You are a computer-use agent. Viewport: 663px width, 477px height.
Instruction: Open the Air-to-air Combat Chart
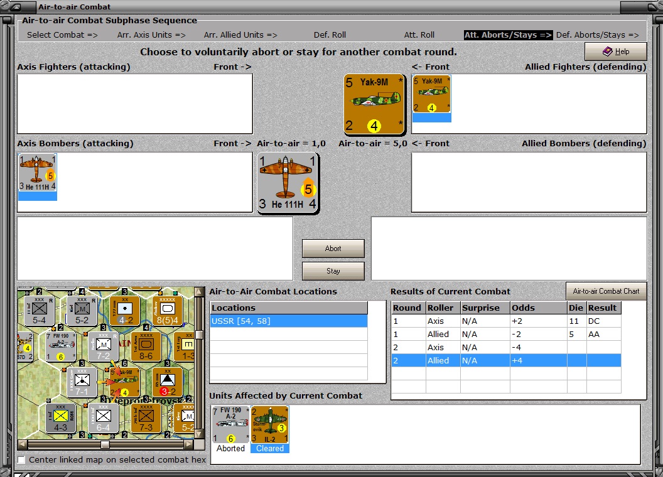606,291
